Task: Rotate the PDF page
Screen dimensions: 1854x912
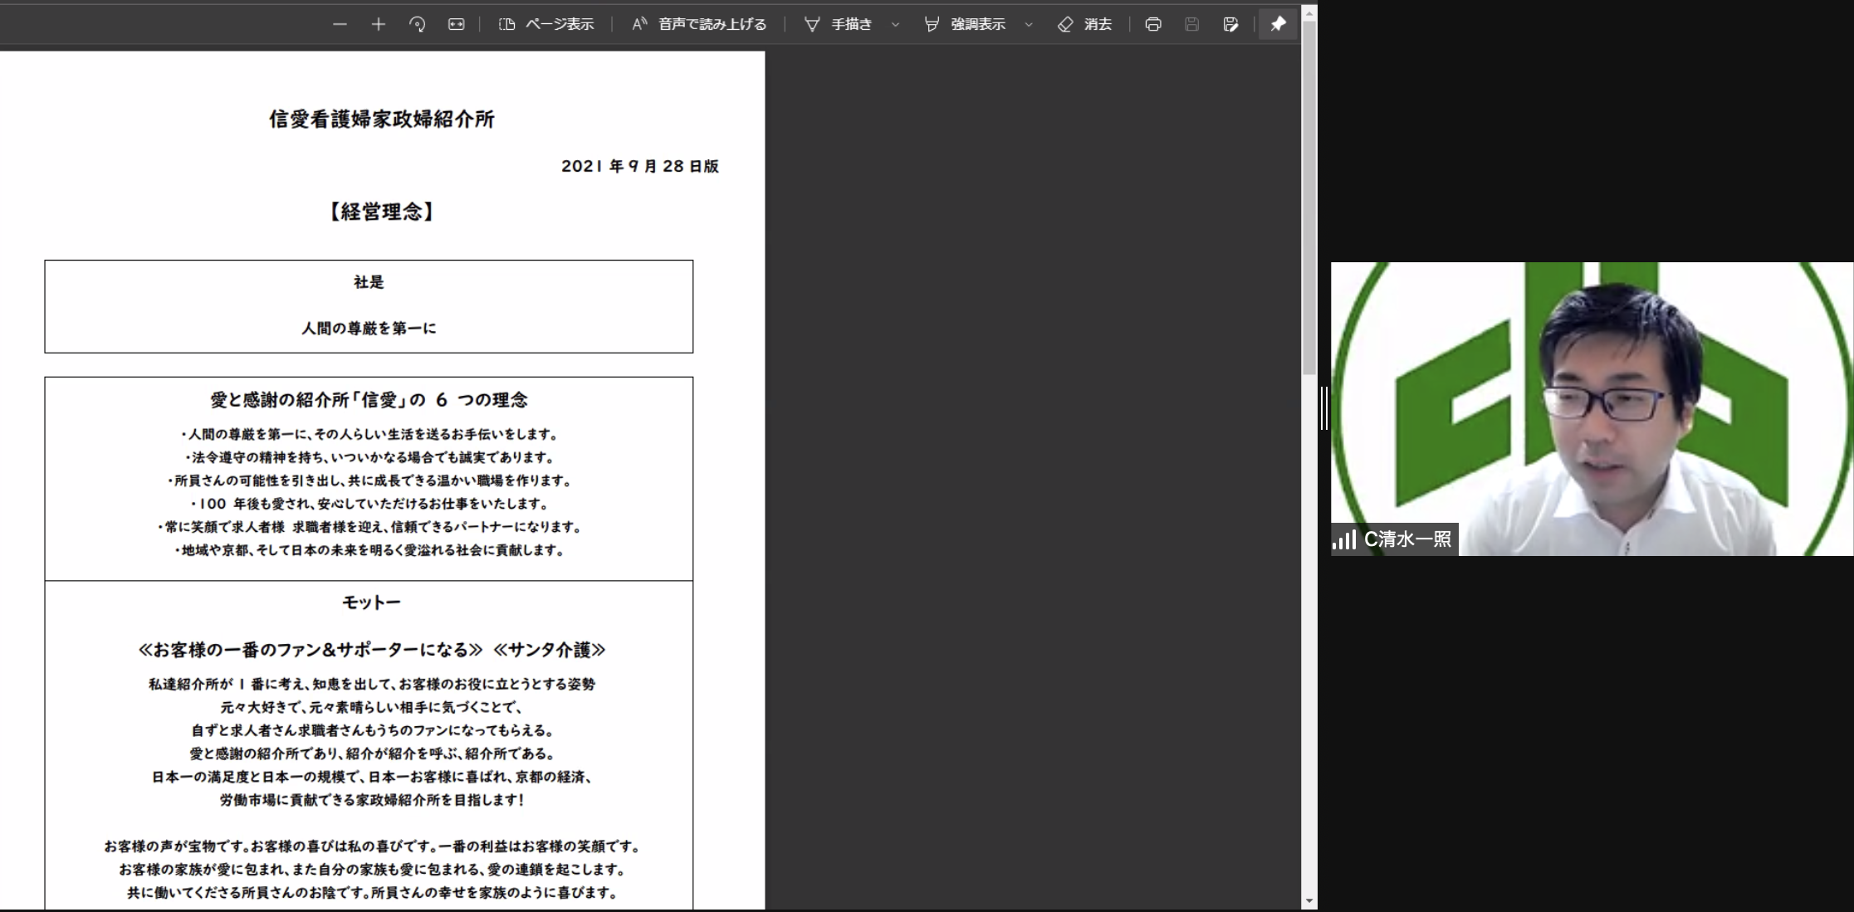Action: [x=418, y=24]
